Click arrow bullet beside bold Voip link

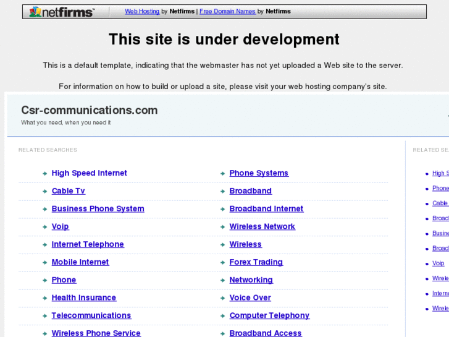coord(44,227)
